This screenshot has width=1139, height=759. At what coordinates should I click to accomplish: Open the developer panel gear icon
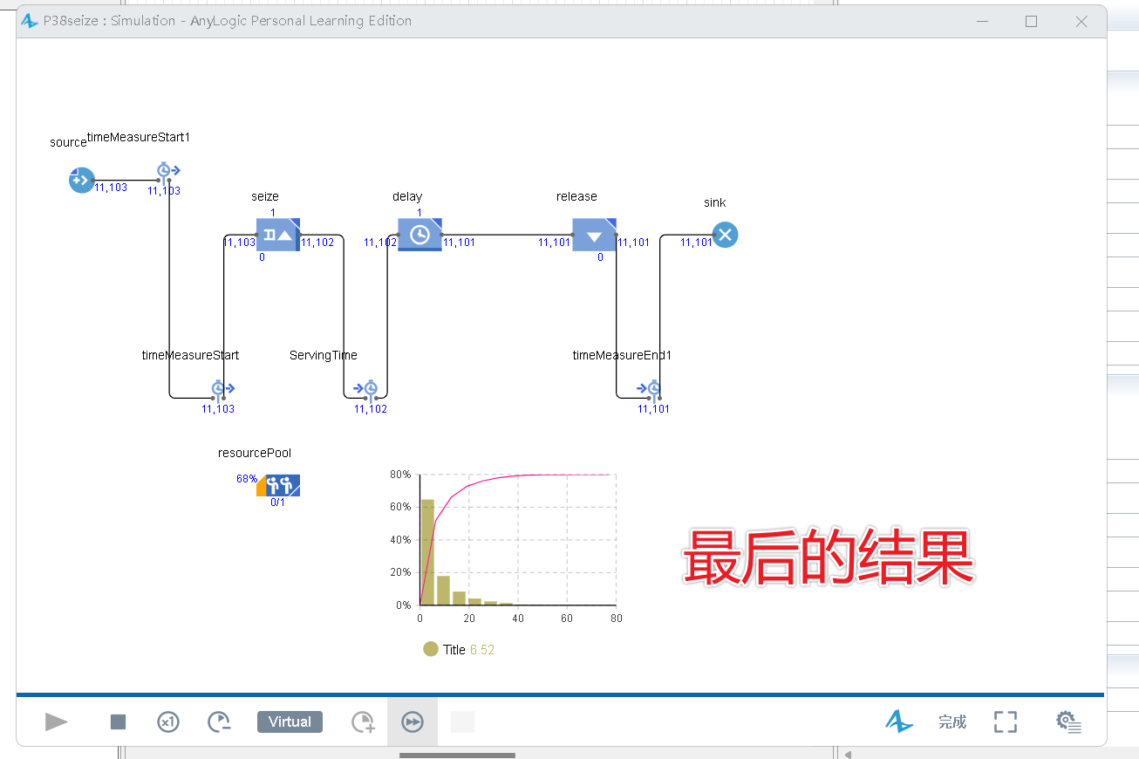click(1068, 721)
